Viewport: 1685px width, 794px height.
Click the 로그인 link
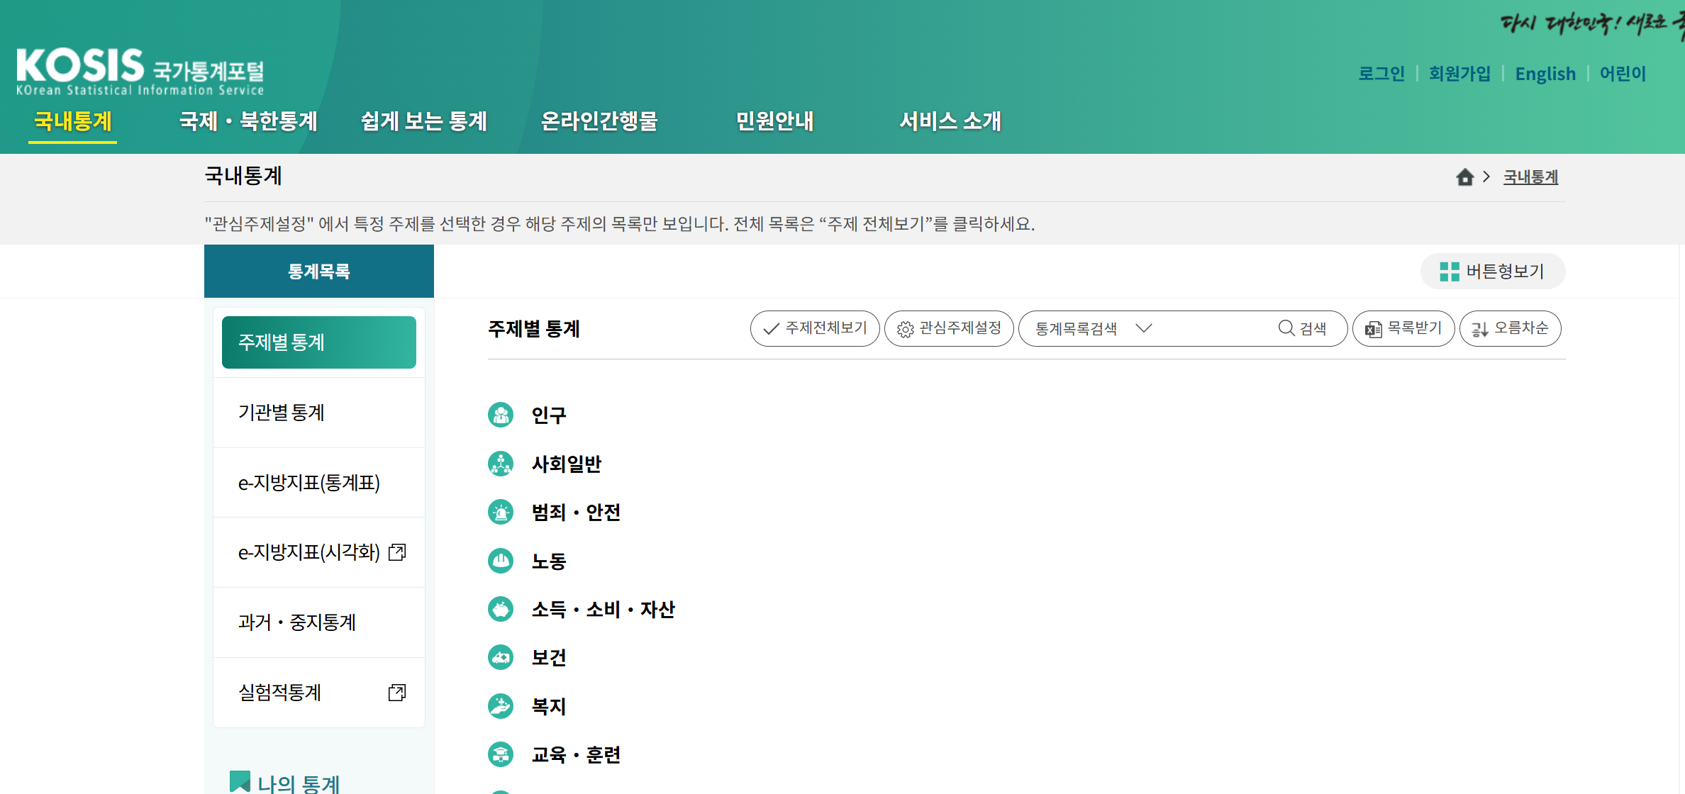[1381, 74]
